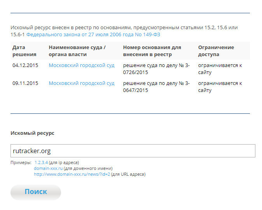262x210 pixels.
Task: Select the 04.12.2015 date cell
Action: 25,65
